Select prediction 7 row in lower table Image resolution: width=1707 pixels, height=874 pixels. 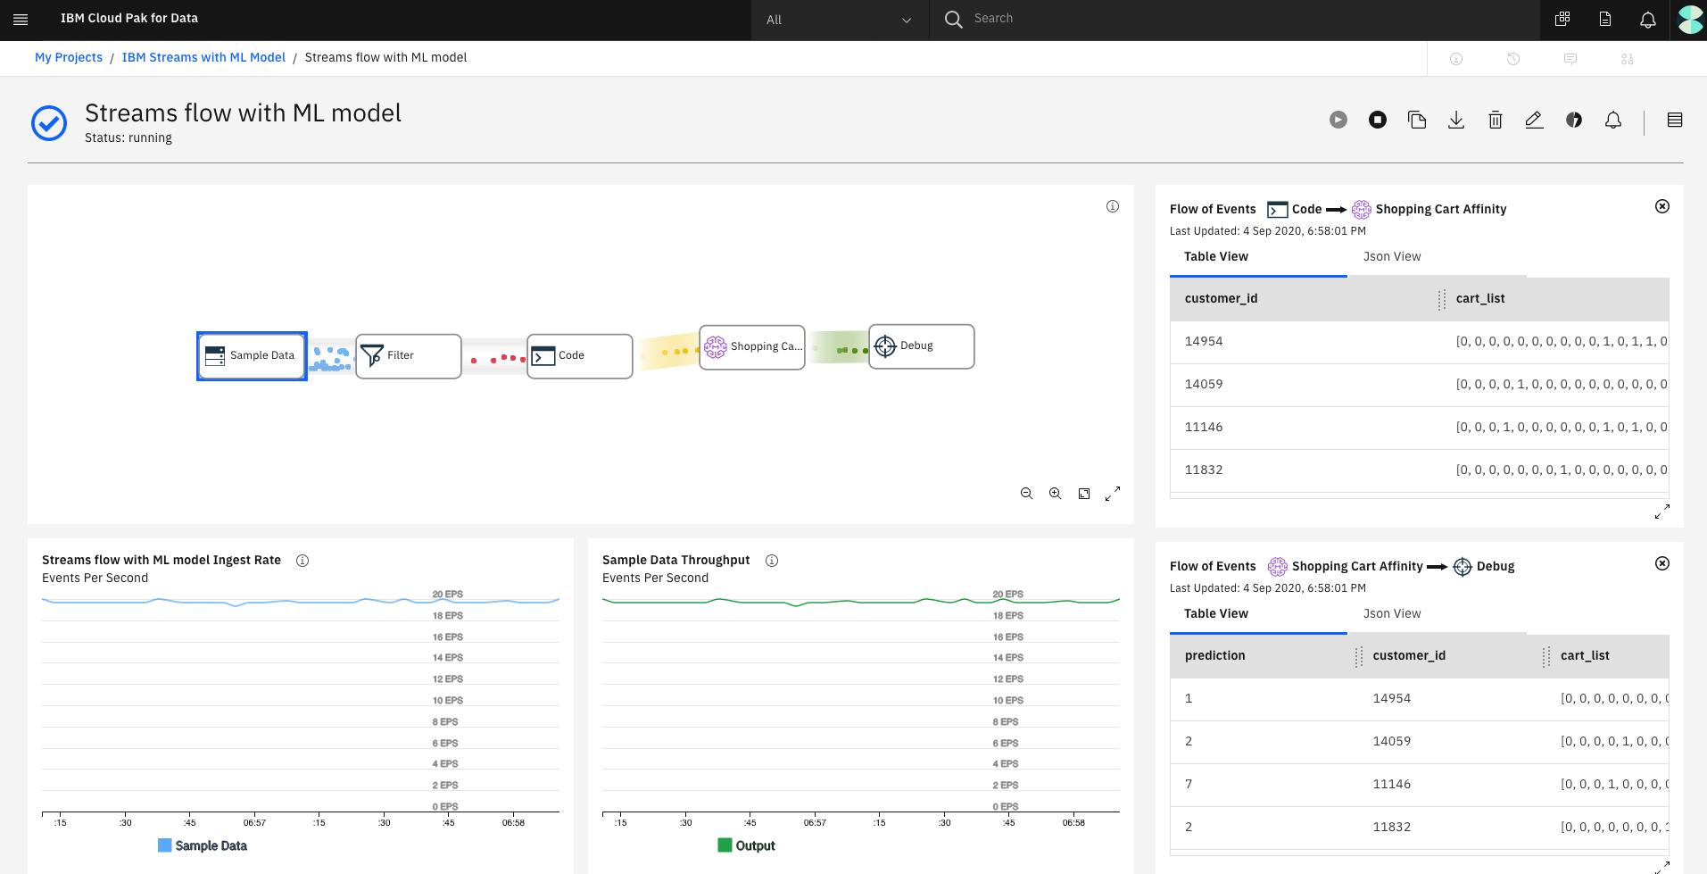coord(1419,785)
